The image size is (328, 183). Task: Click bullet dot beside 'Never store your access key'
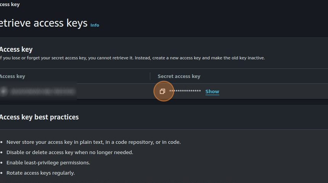[x=2, y=142]
